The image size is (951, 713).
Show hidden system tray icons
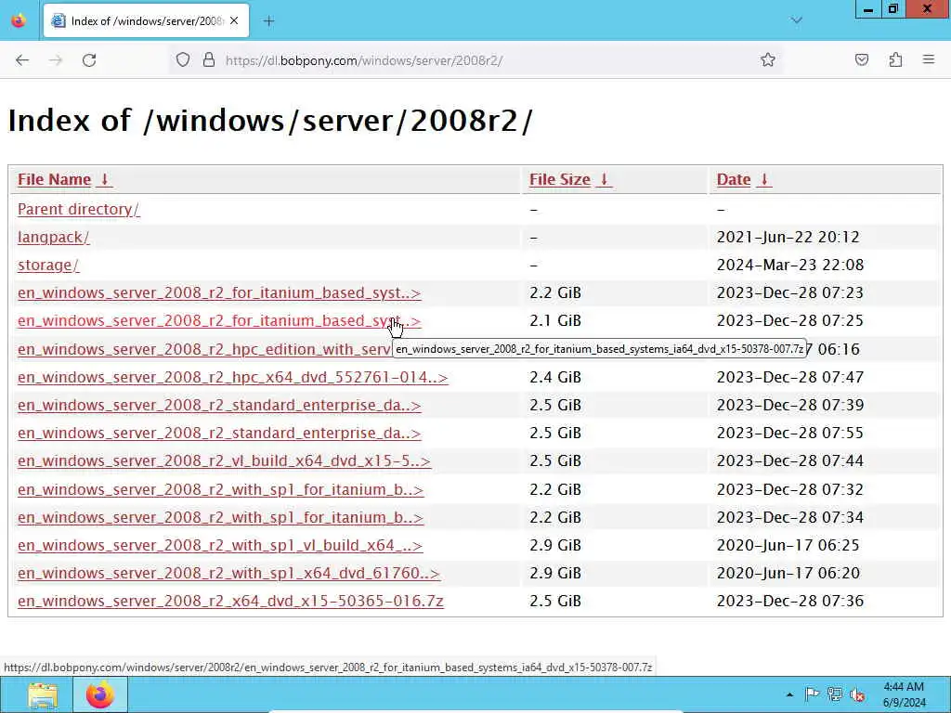789,694
